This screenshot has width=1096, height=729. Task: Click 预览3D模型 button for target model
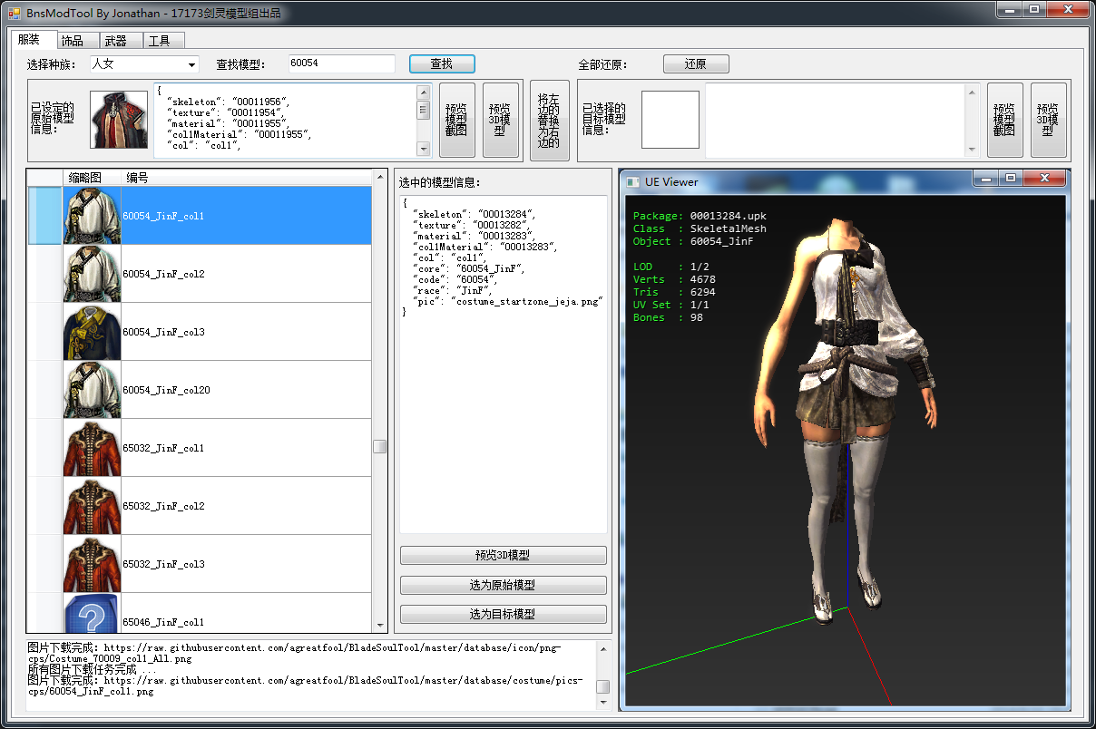(1049, 120)
